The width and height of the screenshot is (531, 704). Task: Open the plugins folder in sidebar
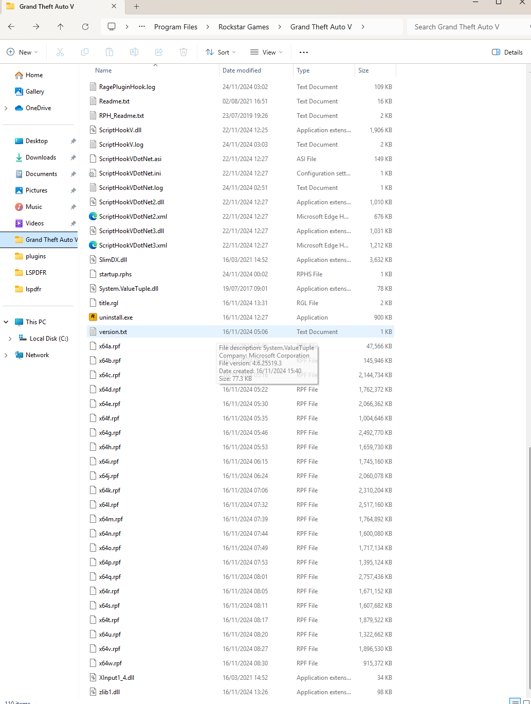(x=35, y=256)
